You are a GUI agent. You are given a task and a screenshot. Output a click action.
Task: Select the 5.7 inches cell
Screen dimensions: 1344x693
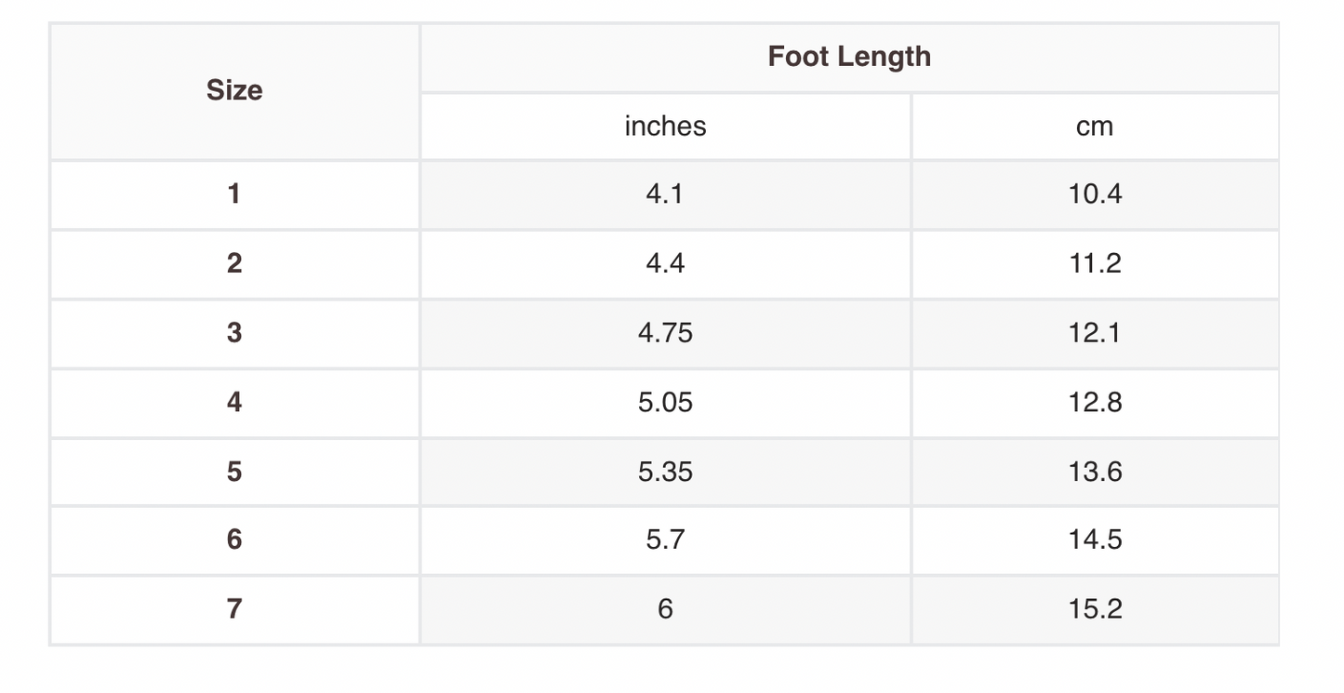(x=665, y=540)
